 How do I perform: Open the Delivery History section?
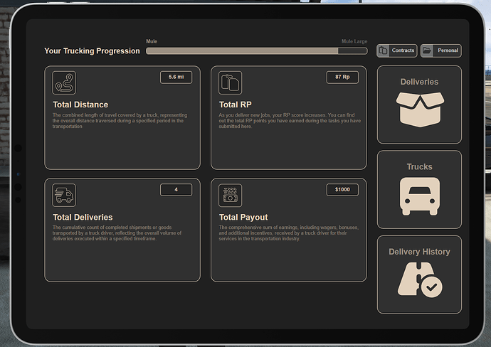419,274
